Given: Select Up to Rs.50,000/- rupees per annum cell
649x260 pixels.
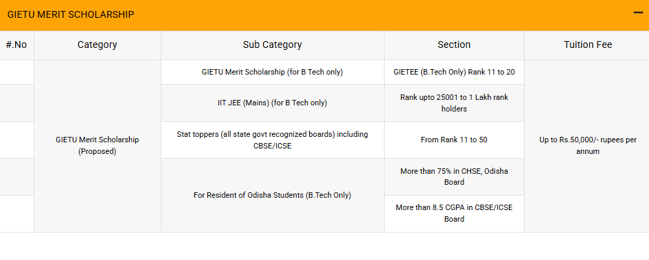Looking at the screenshot, I should [x=588, y=146].
